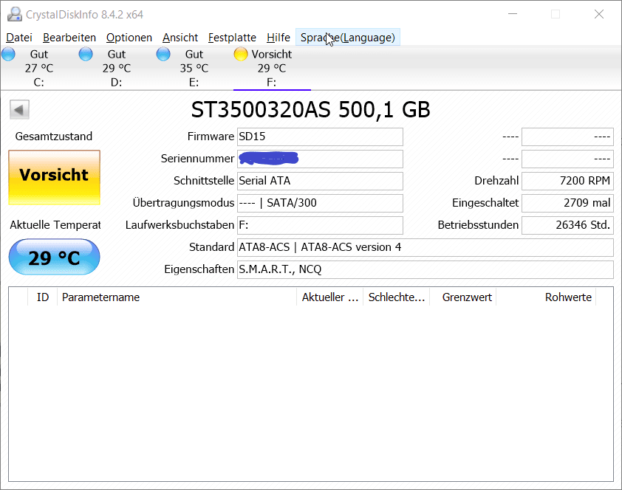This screenshot has height=490, width=622.
Task: Select drive F: tab with Vorsicht status
Action: coord(272,68)
